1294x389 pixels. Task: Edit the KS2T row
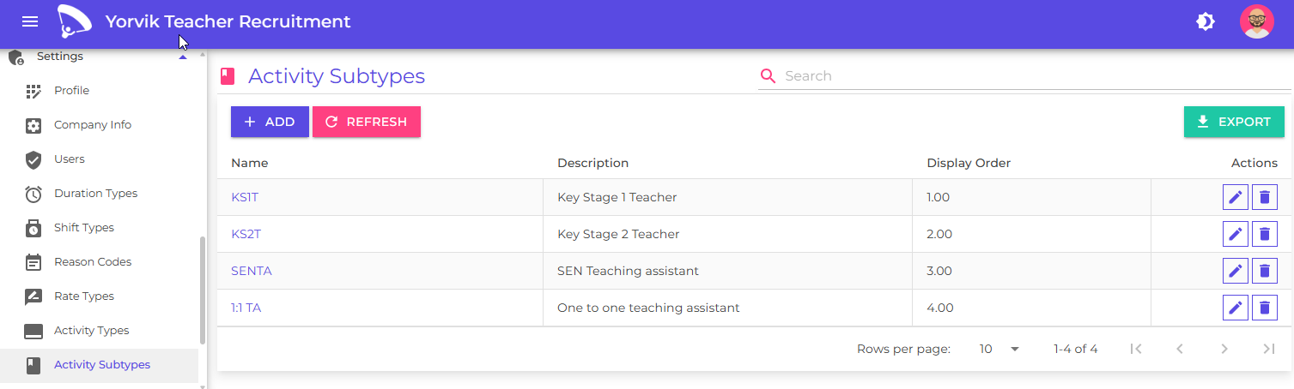coord(1236,234)
